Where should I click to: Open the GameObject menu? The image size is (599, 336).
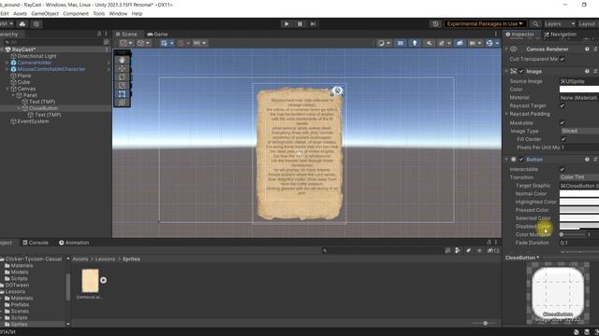click(45, 13)
